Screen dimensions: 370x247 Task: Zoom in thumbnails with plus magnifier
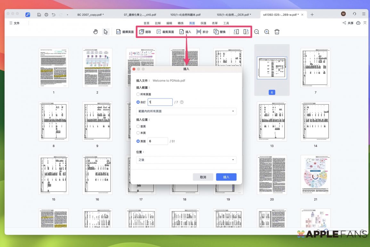click(267, 32)
